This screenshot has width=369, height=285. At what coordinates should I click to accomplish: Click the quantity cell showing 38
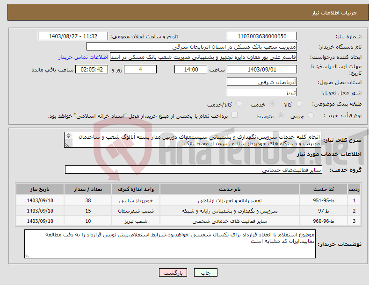[88, 200]
